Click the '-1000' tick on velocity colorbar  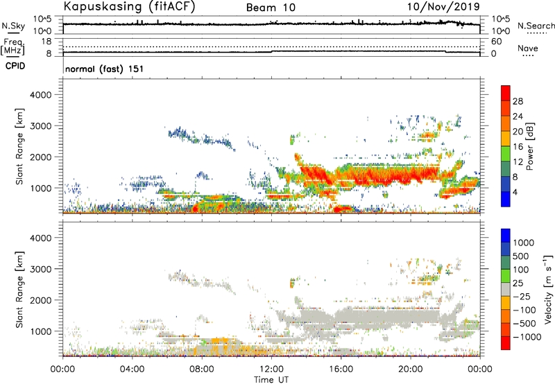[527, 337]
